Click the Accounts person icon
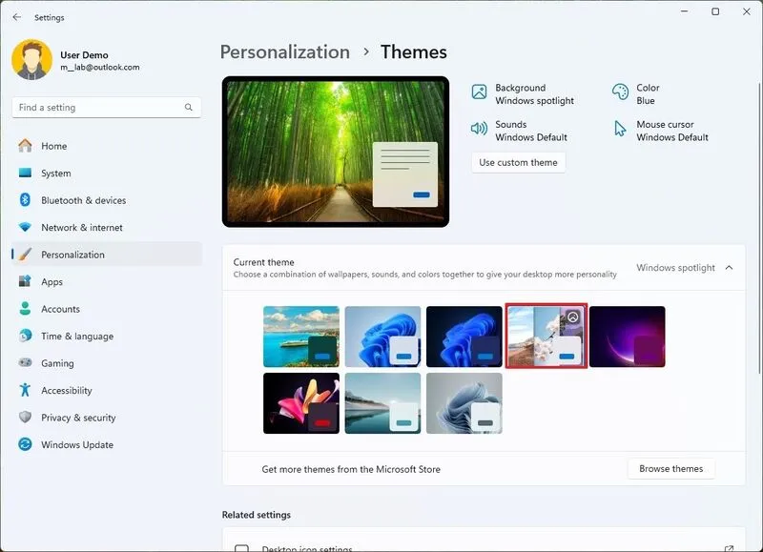763x552 pixels. click(x=25, y=308)
